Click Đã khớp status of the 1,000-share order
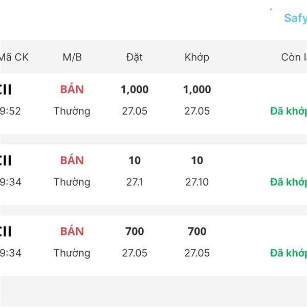 tap(289, 111)
